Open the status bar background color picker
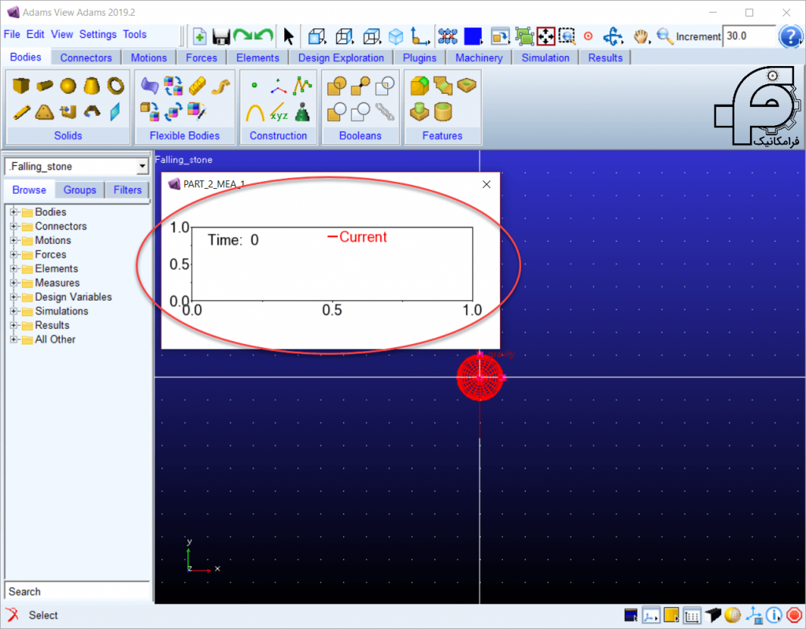The width and height of the screenshot is (806, 629). (630, 615)
